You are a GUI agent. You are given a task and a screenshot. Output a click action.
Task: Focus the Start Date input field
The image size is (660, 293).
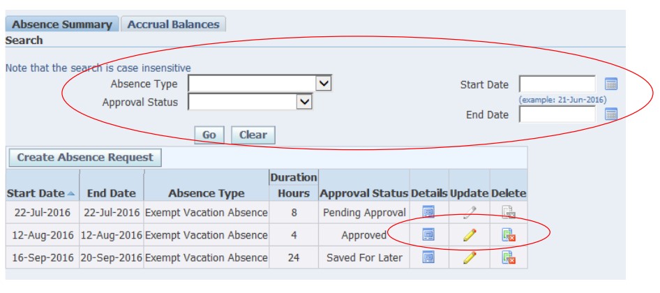(x=557, y=84)
